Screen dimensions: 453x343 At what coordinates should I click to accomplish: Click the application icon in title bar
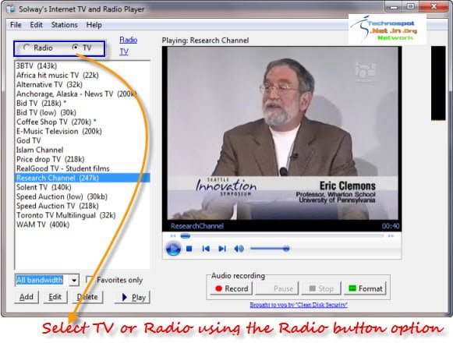pos(11,9)
